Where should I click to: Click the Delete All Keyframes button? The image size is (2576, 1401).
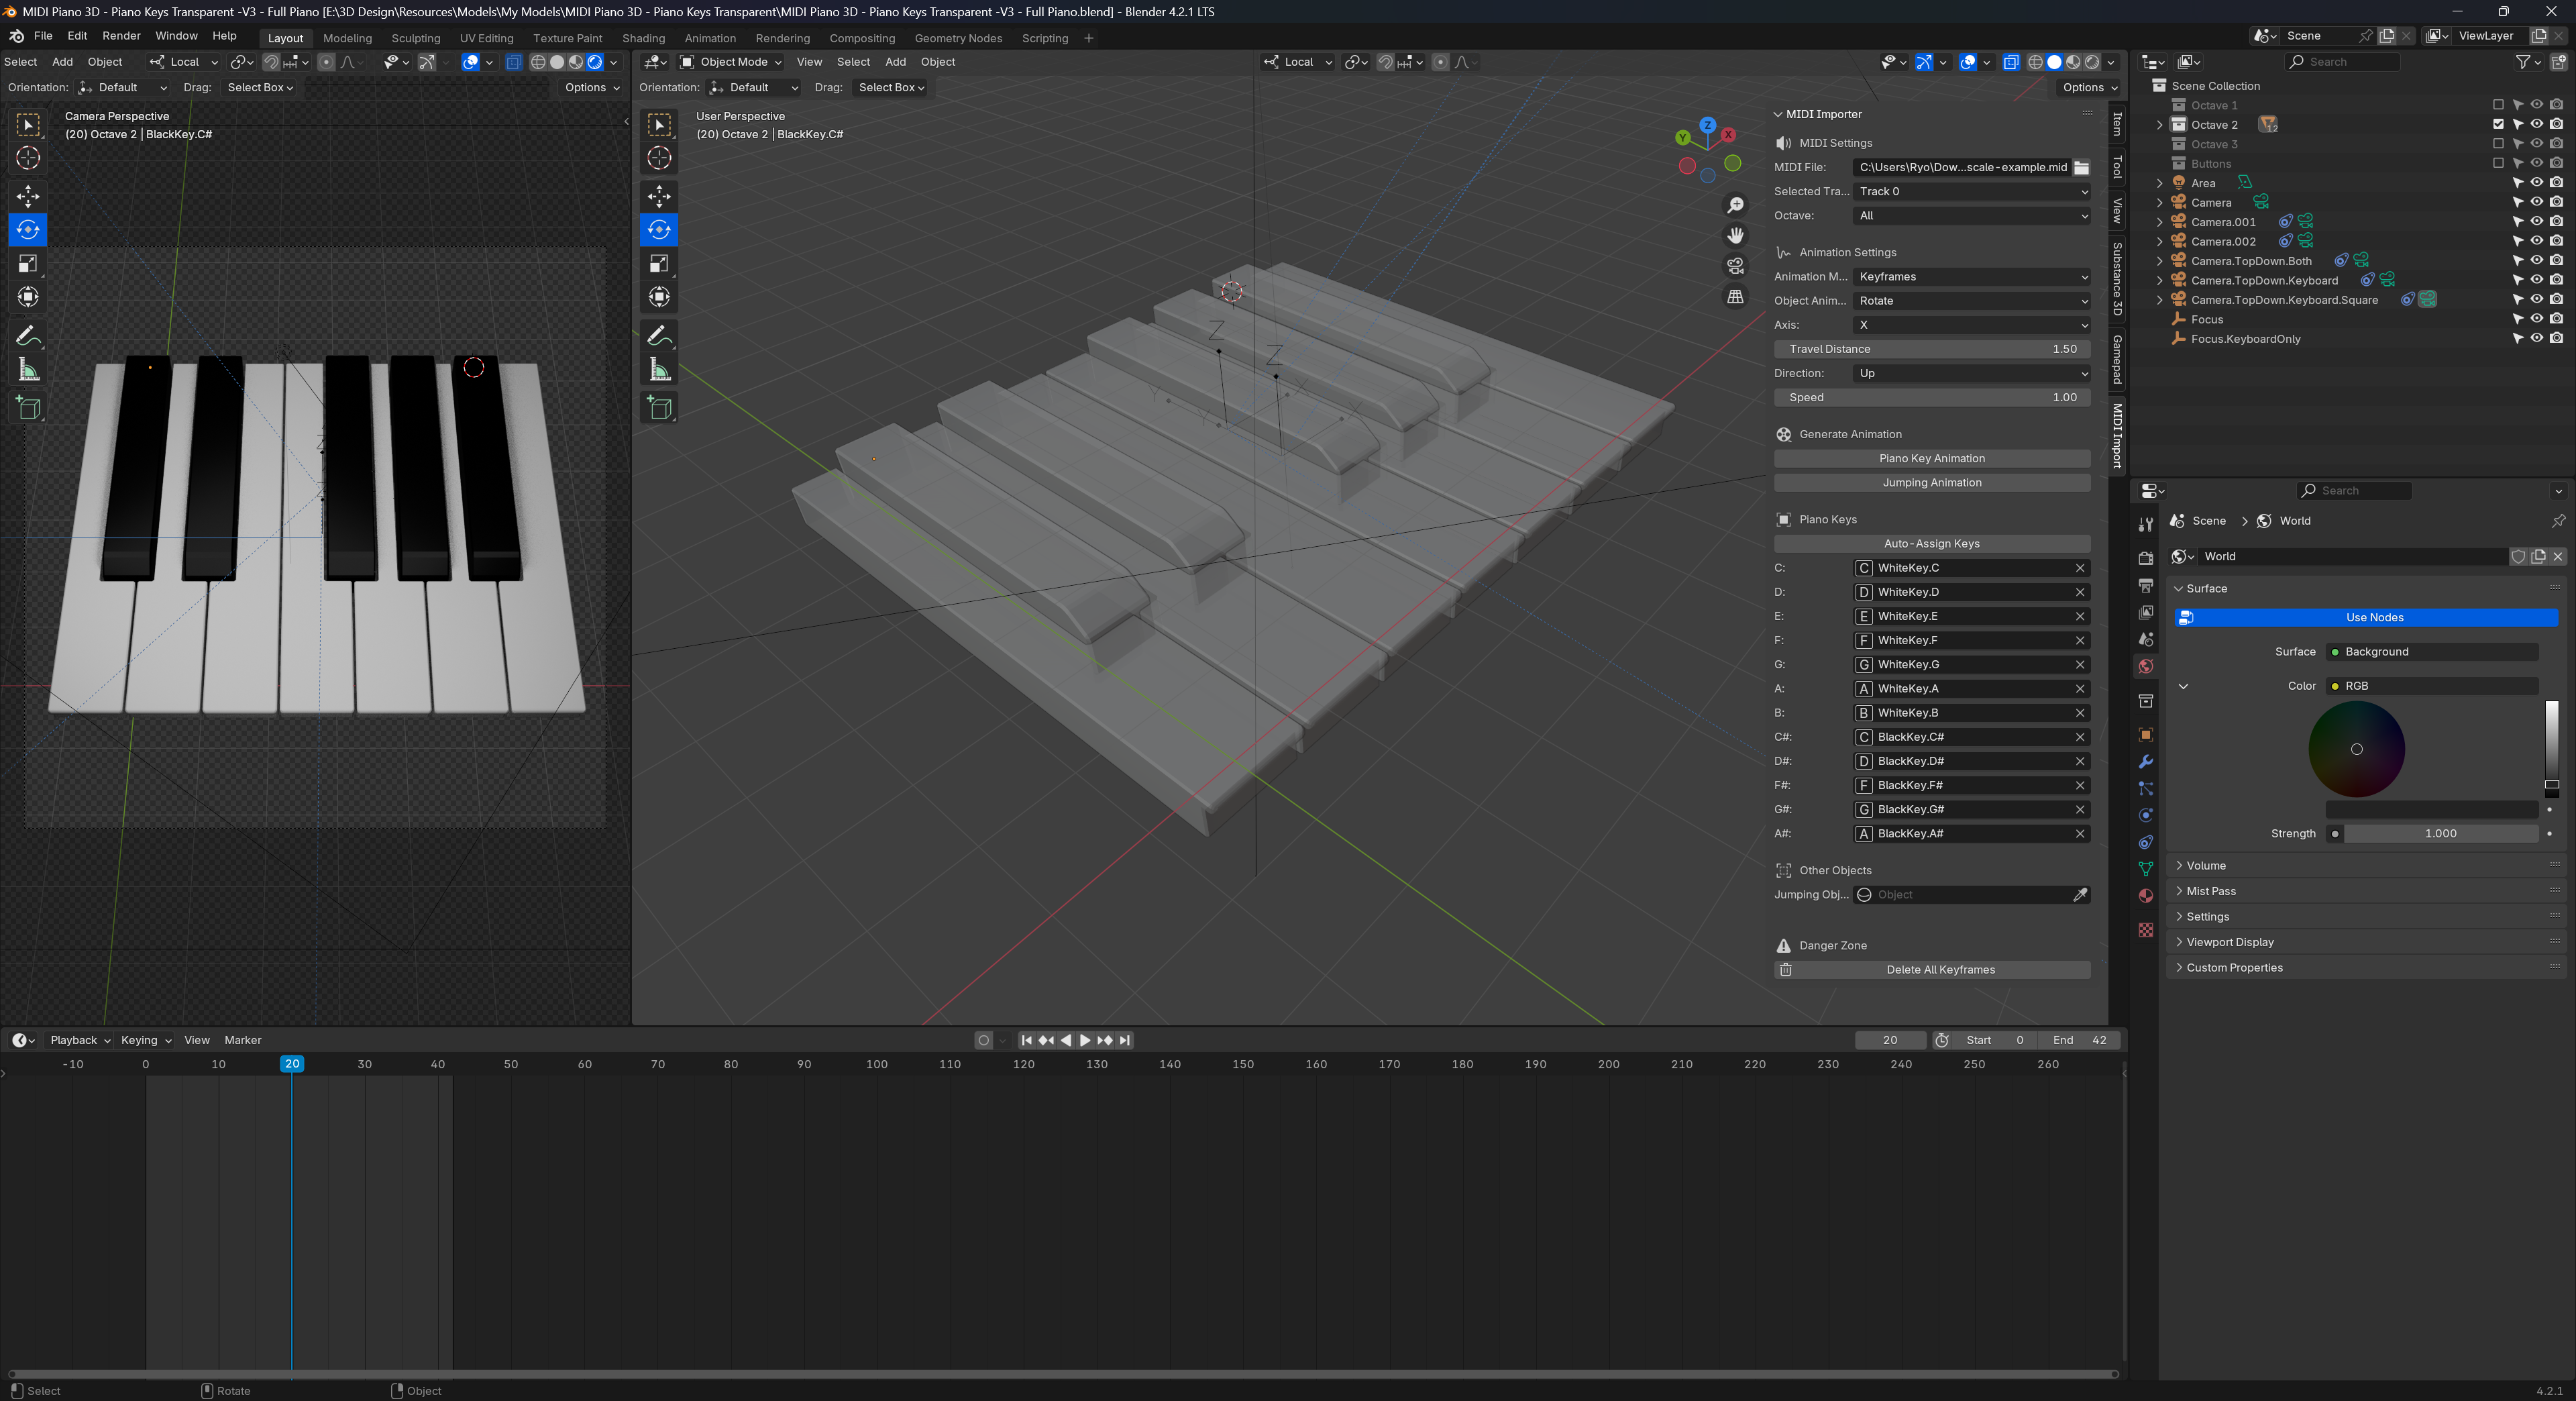pyautogui.click(x=1931, y=970)
